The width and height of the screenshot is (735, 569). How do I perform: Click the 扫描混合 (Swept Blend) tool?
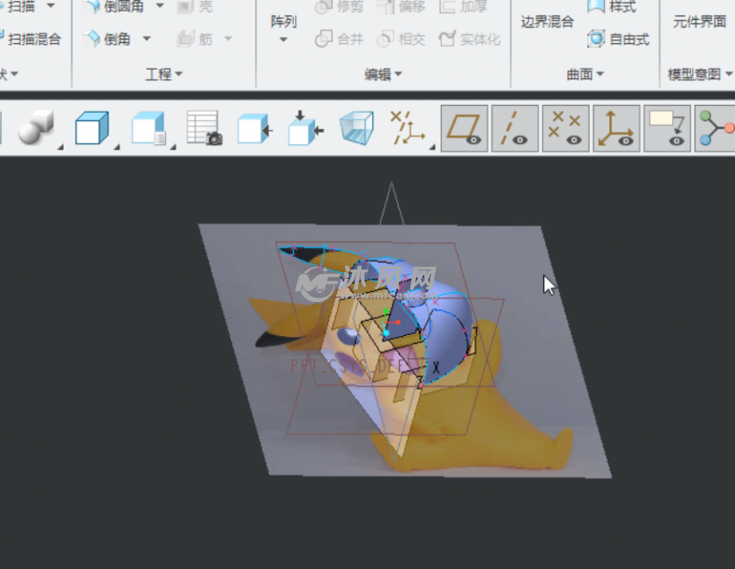(x=30, y=39)
